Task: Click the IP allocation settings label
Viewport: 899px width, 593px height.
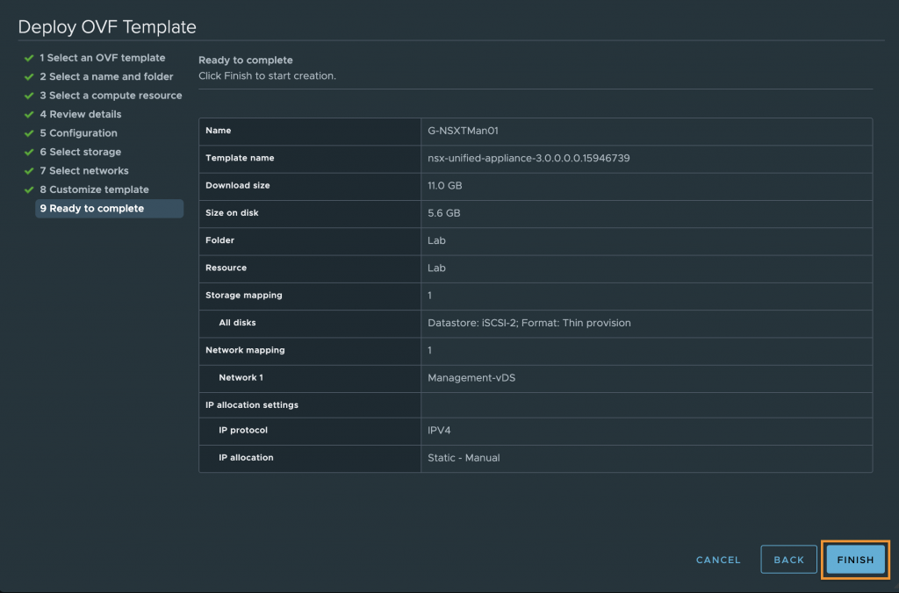Action: 252,405
